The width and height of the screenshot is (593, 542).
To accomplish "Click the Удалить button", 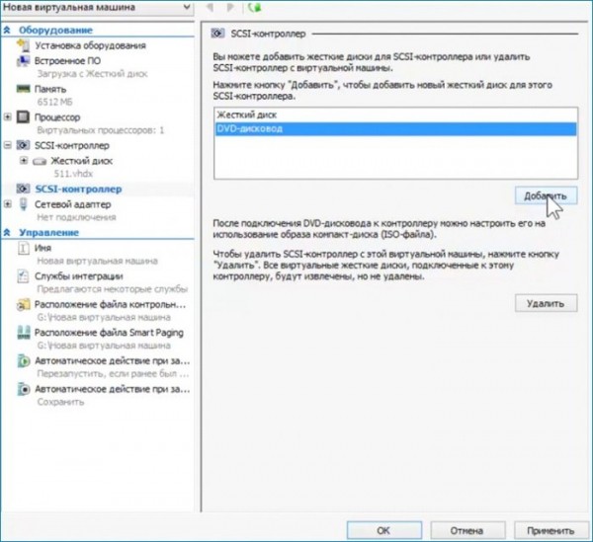I will click(x=546, y=303).
